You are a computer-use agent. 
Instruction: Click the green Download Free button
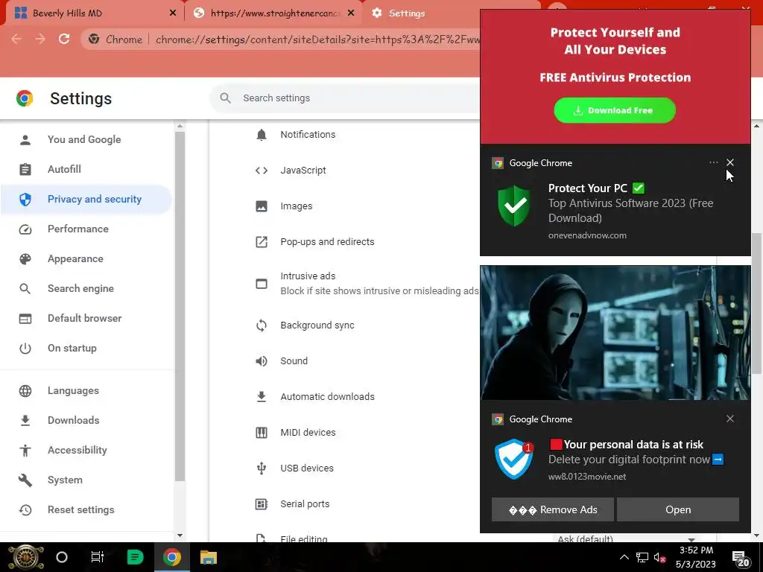click(x=615, y=110)
